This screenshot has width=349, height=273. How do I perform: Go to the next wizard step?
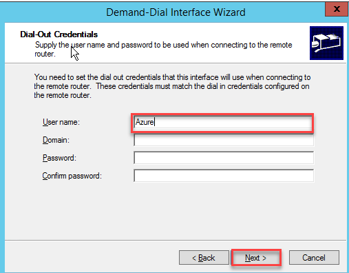(x=256, y=258)
